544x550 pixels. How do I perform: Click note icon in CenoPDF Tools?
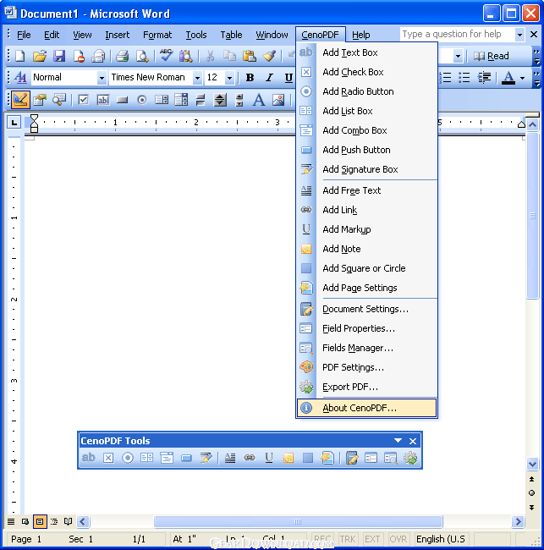(288, 458)
